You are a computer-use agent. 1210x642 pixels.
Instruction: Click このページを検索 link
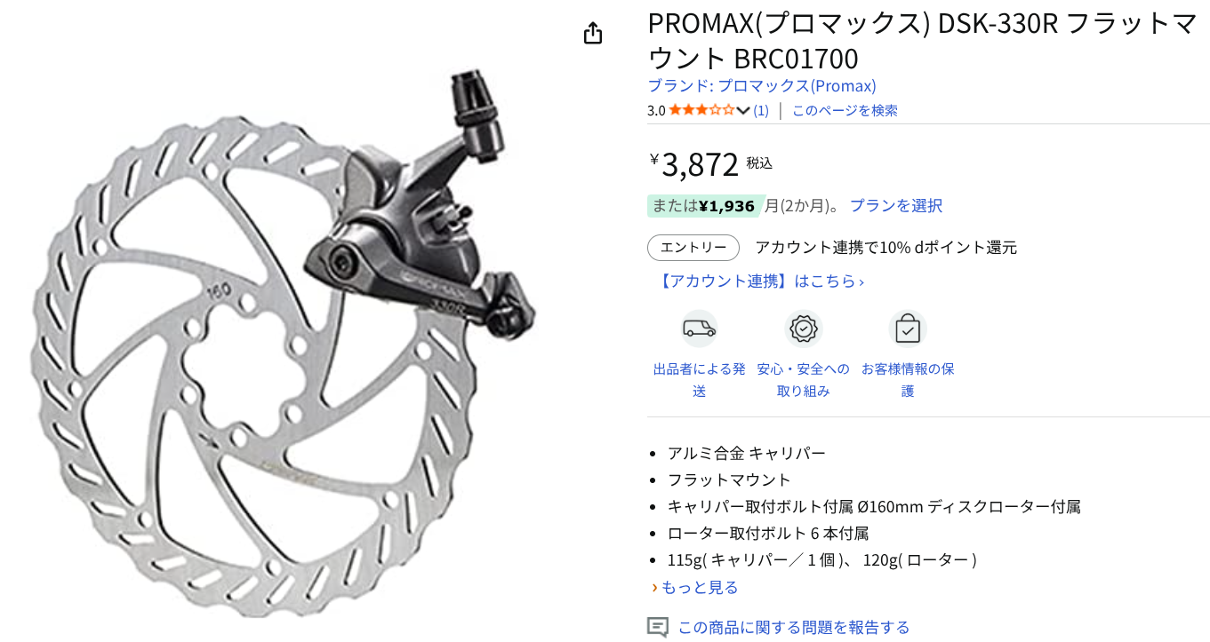845,110
